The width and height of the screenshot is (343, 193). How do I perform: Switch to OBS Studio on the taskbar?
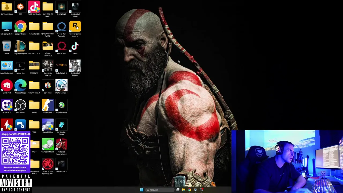pyautogui.click(x=201, y=190)
